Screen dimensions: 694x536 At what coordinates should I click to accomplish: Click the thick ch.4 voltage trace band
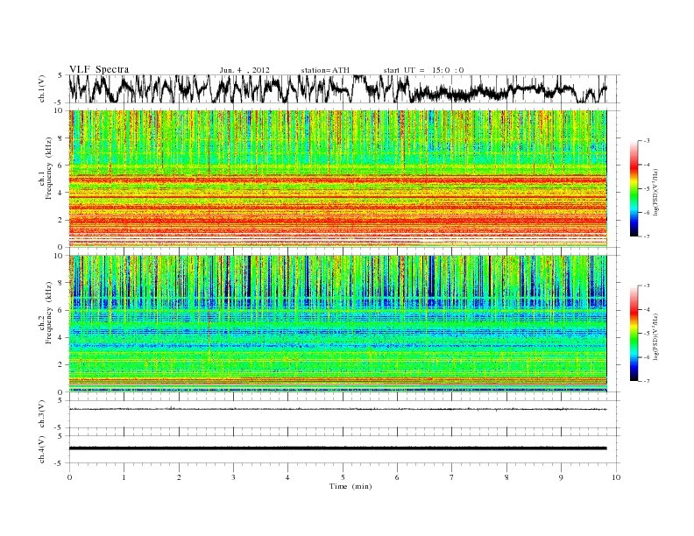[x=338, y=448]
